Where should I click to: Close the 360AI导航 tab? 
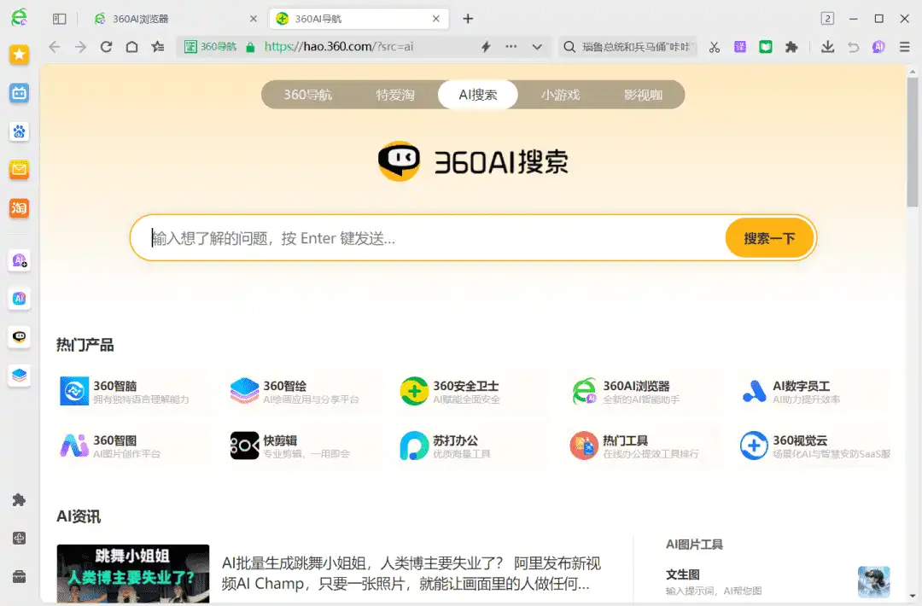pos(435,19)
